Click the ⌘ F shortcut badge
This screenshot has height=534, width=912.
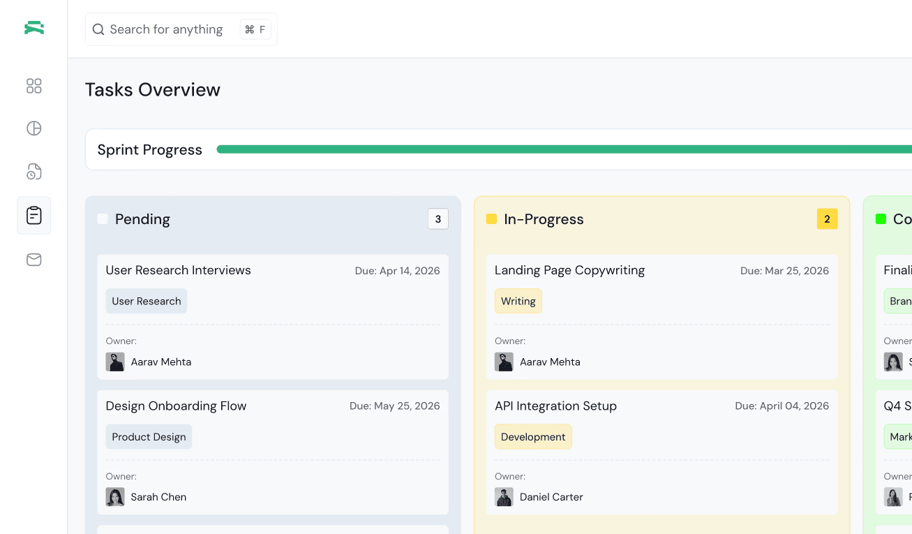[x=255, y=29]
